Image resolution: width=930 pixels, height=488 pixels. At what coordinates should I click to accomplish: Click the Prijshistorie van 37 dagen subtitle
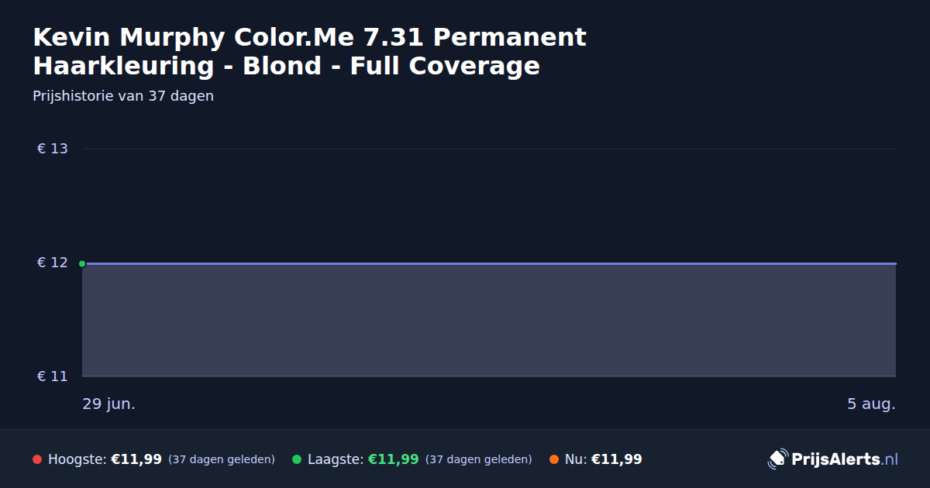(123, 96)
